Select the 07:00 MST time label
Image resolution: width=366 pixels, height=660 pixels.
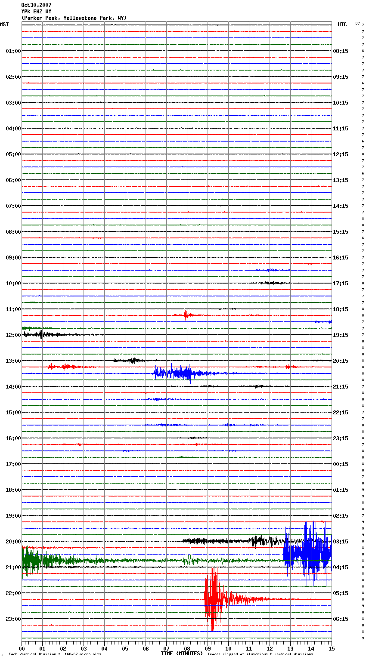click(x=13, y=206)
